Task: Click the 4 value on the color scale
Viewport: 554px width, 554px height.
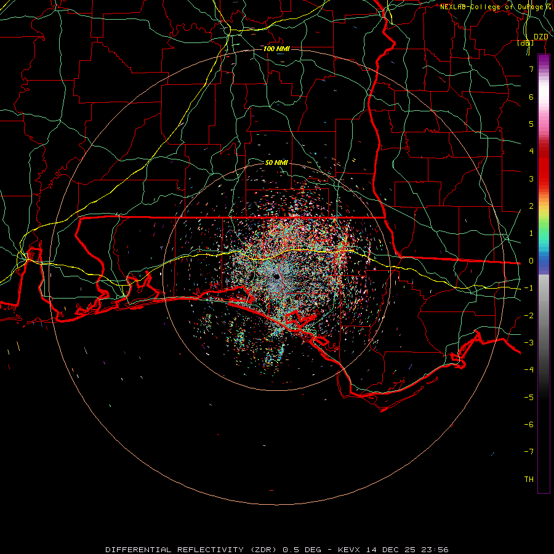Action: pos(531,151)
